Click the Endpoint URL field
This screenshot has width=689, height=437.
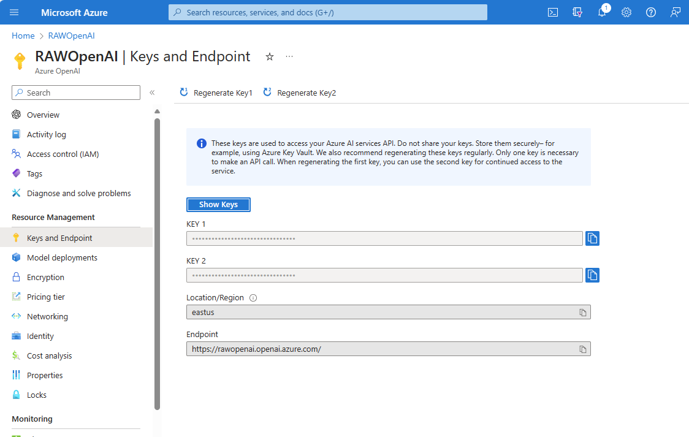(389, 349)
